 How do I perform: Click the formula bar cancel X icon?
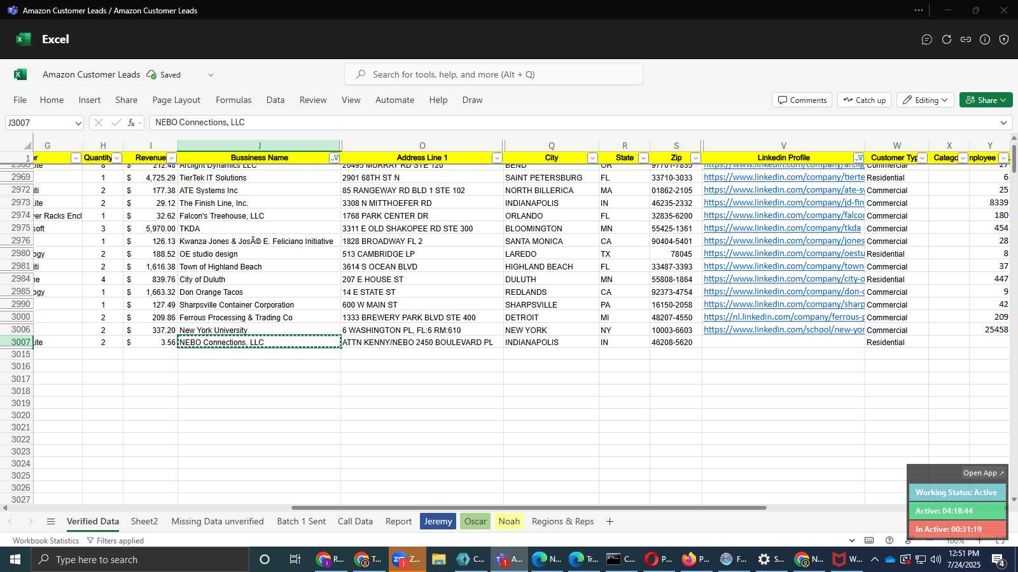pyautogui.click(x=98, y=123)
